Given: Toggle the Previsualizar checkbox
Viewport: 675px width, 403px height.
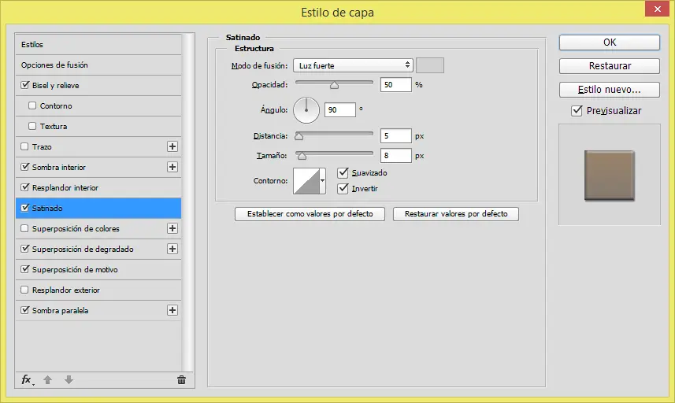Looking at the screenshot, I should coord(577,110).
